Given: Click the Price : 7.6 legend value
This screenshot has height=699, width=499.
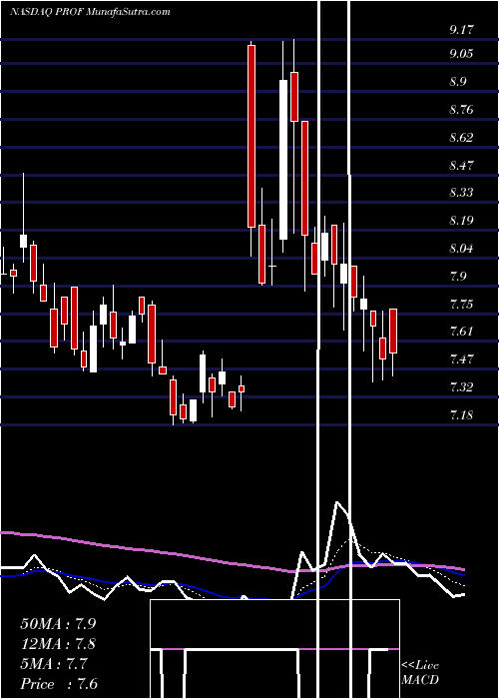Looking at the screenshot, I should [x=59, y=684].
